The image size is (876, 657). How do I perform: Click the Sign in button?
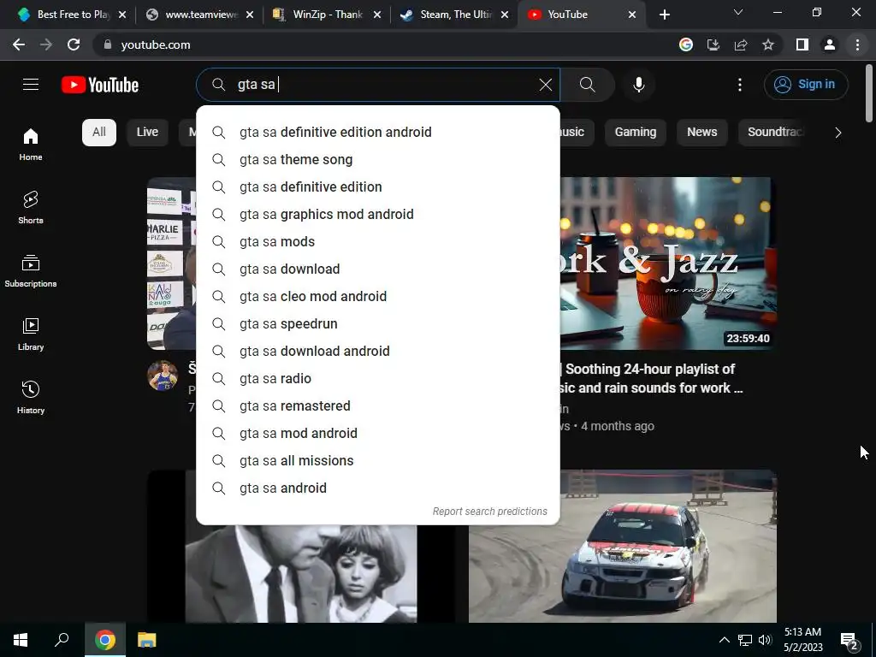coord(806,85)
